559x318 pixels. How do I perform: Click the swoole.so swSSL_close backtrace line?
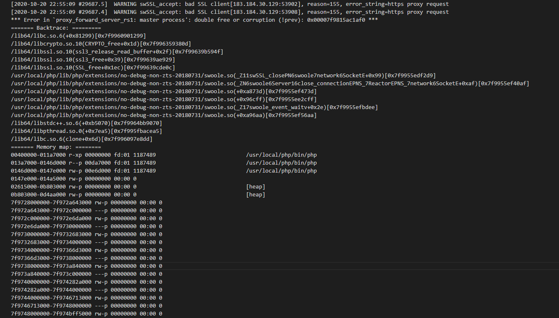223,76
